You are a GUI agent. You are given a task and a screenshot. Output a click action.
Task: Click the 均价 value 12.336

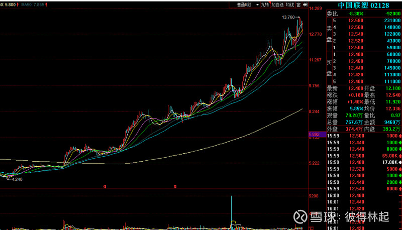pos(393,109)
